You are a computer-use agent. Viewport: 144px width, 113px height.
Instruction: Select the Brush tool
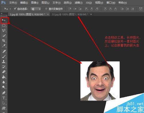click(4, 56)
